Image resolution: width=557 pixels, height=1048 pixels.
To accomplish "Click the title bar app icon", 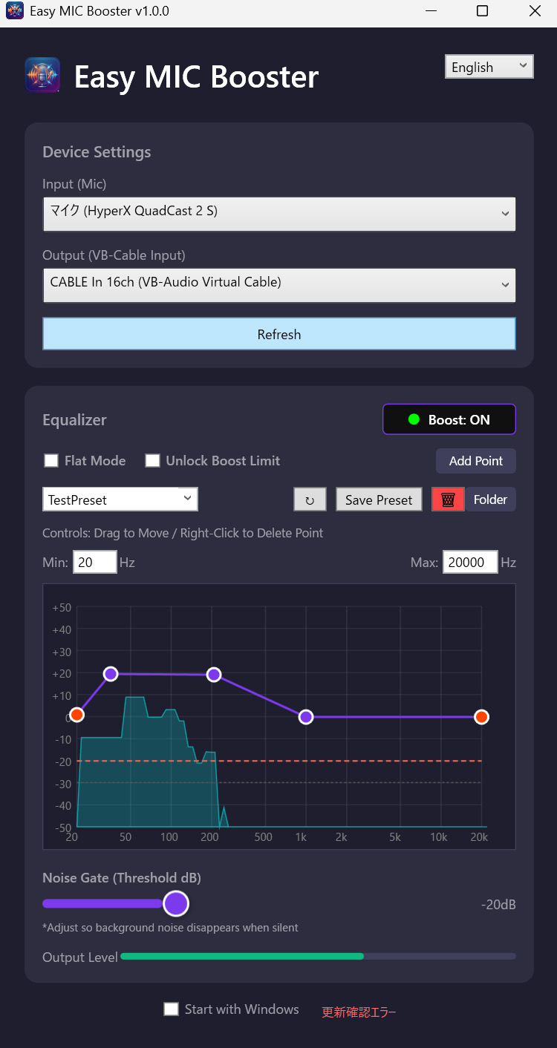I will (15, 11).
